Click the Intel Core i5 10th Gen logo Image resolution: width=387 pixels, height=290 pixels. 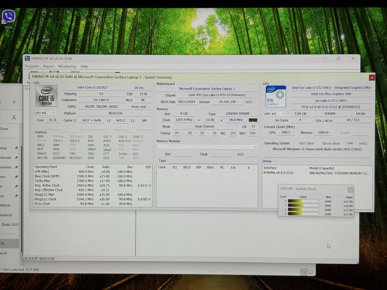tap(46, 96)
